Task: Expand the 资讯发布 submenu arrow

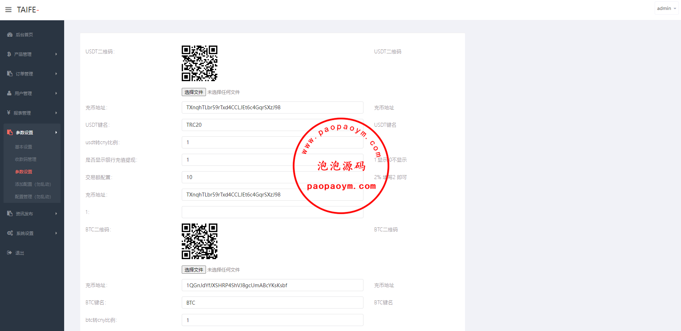Action: tap(56, 214)
